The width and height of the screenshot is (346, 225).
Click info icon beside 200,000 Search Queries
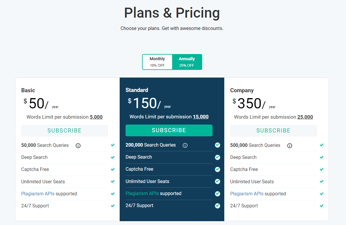click(185, 145)
